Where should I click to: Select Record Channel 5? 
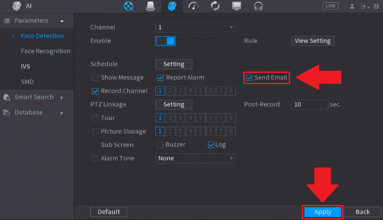pos(201,91)
